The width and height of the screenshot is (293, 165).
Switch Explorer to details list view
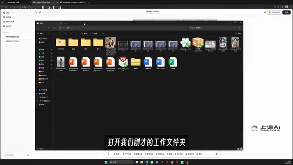(x=238, y=149)
